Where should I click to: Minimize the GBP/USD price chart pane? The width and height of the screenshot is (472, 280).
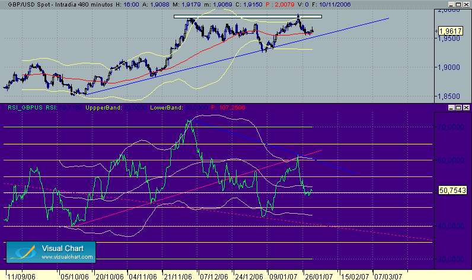click(451, 5)
